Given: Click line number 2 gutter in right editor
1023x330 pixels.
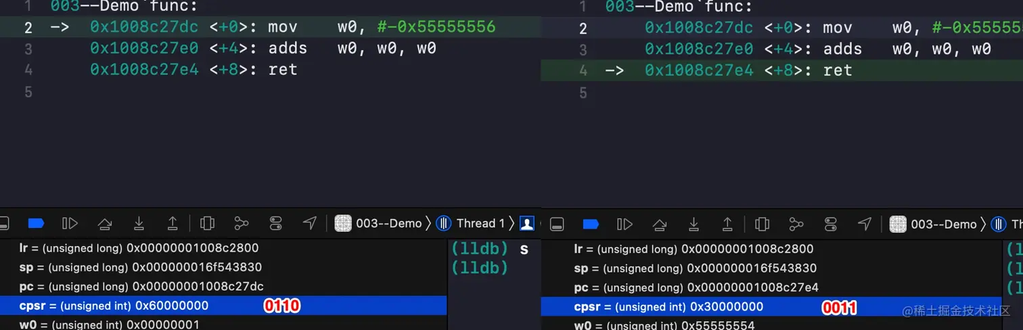Looking at the screenshot, I should (x=583, y=28).
